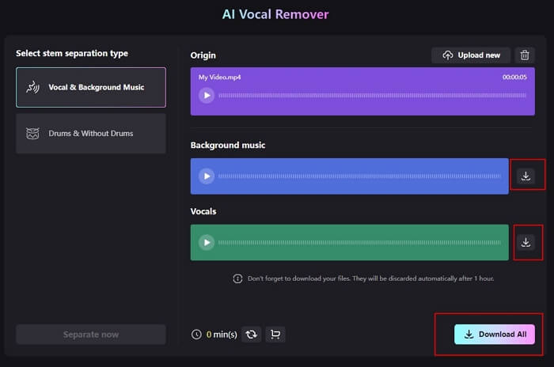Click the Upload new button
The height and width of the screenshot is (367, 554).
471,55
